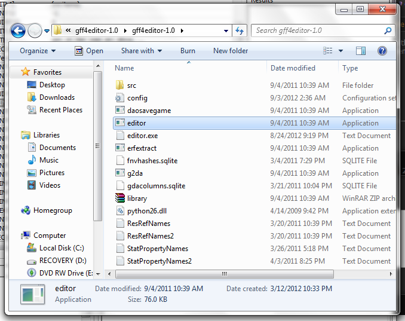Open the Downloads favorites folder
The image size is (405, 321).
pyautogui.click(x=57, y=97)
